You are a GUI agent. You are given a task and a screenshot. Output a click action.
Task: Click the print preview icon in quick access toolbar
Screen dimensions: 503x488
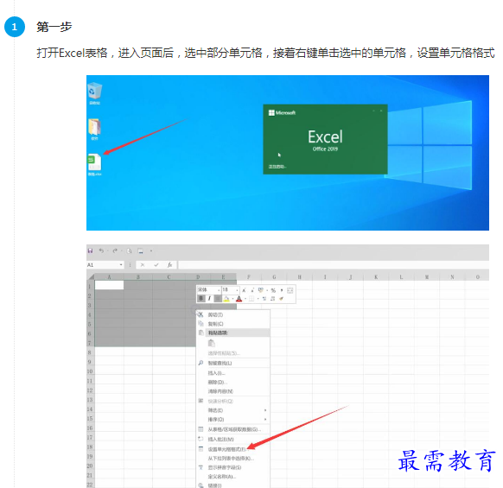pos(130,250)
